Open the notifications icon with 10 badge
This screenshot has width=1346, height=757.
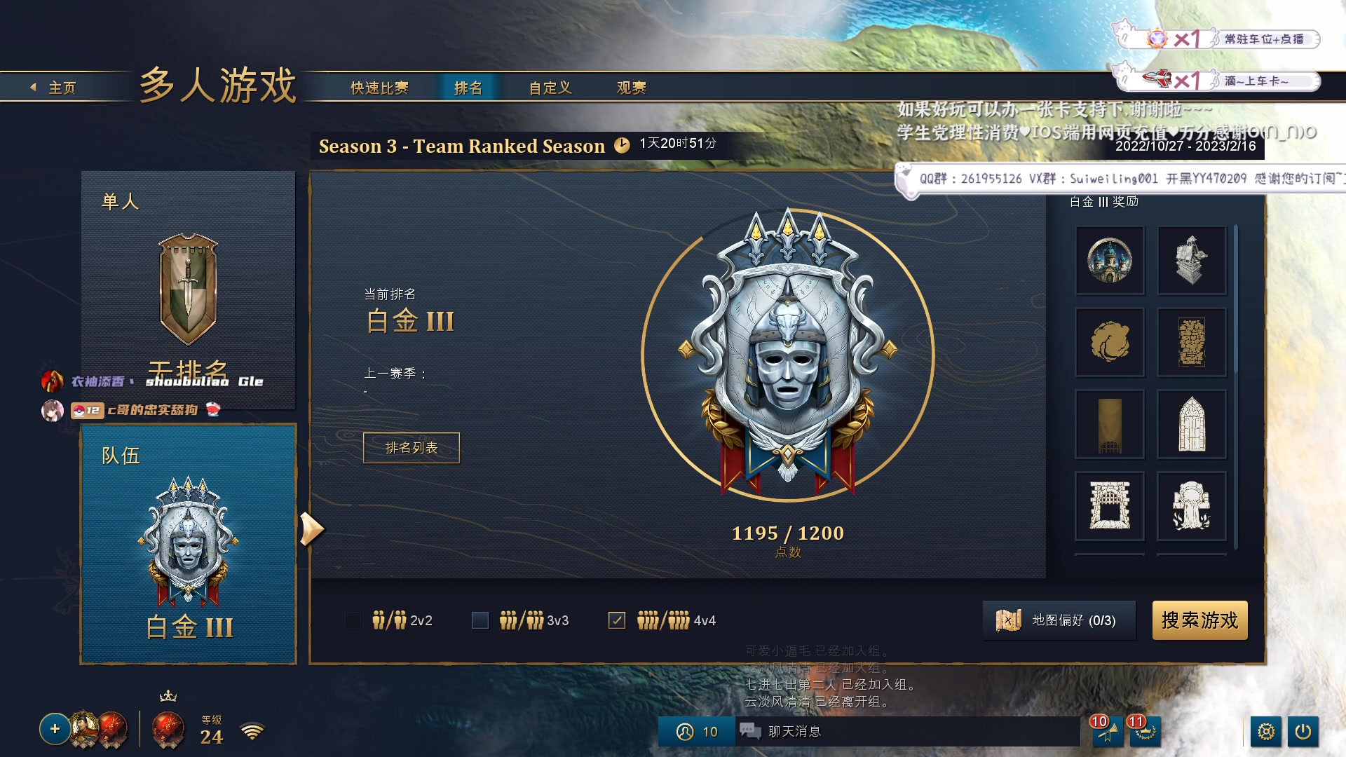(x=1108, y=732)
